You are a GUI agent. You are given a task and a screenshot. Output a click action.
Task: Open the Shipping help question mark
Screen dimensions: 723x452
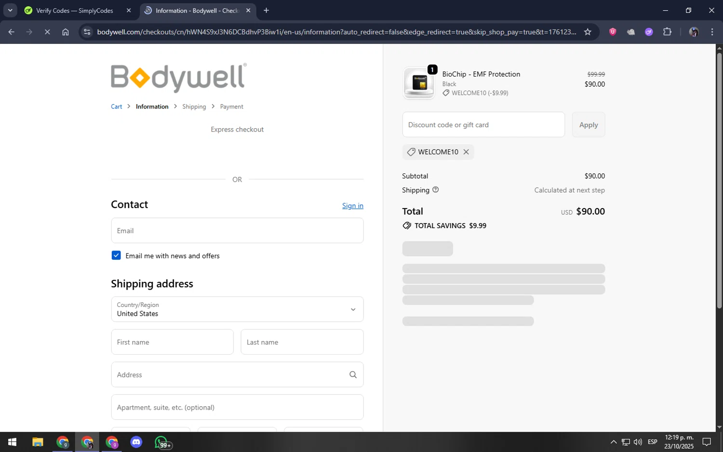(436, 190)
